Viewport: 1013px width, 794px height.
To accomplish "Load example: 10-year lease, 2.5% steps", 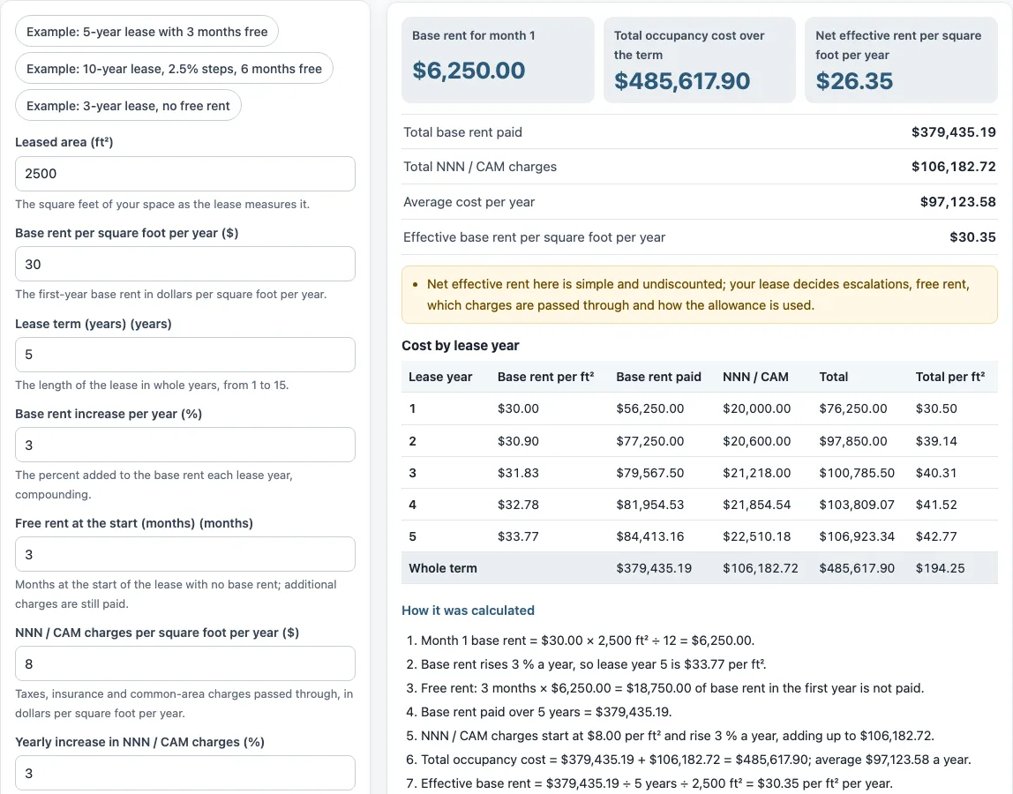I will 174,69.
